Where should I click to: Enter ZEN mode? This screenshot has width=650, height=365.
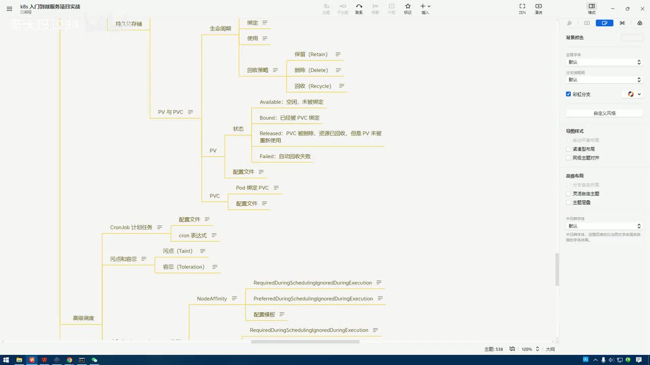(522, 9)
